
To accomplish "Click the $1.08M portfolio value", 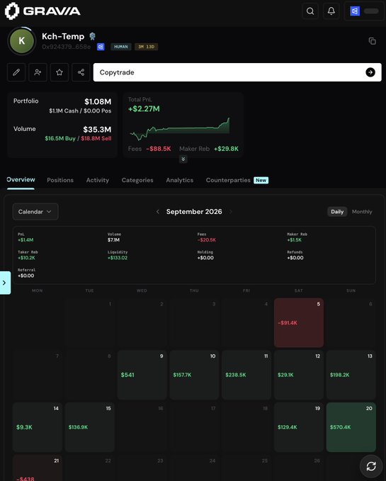I will (x=98, y=101).
